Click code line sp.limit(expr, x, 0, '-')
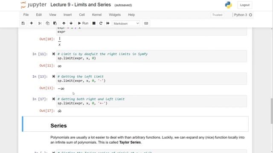The height and width of the screenshot is (153, 273). click(x=81, y=81)
